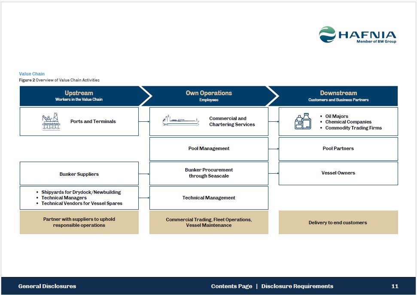Open the Disclosure Requirements link

297,286
